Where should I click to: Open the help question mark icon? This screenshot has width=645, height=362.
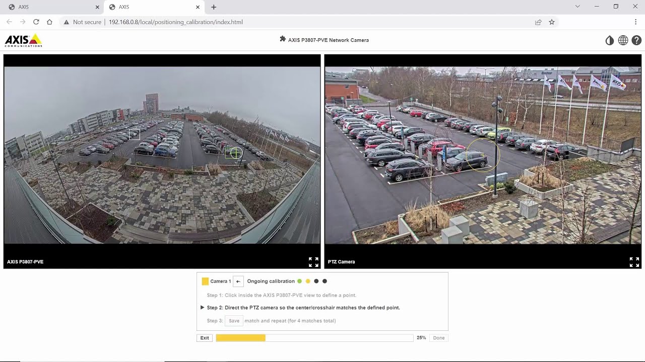[636, 40]
